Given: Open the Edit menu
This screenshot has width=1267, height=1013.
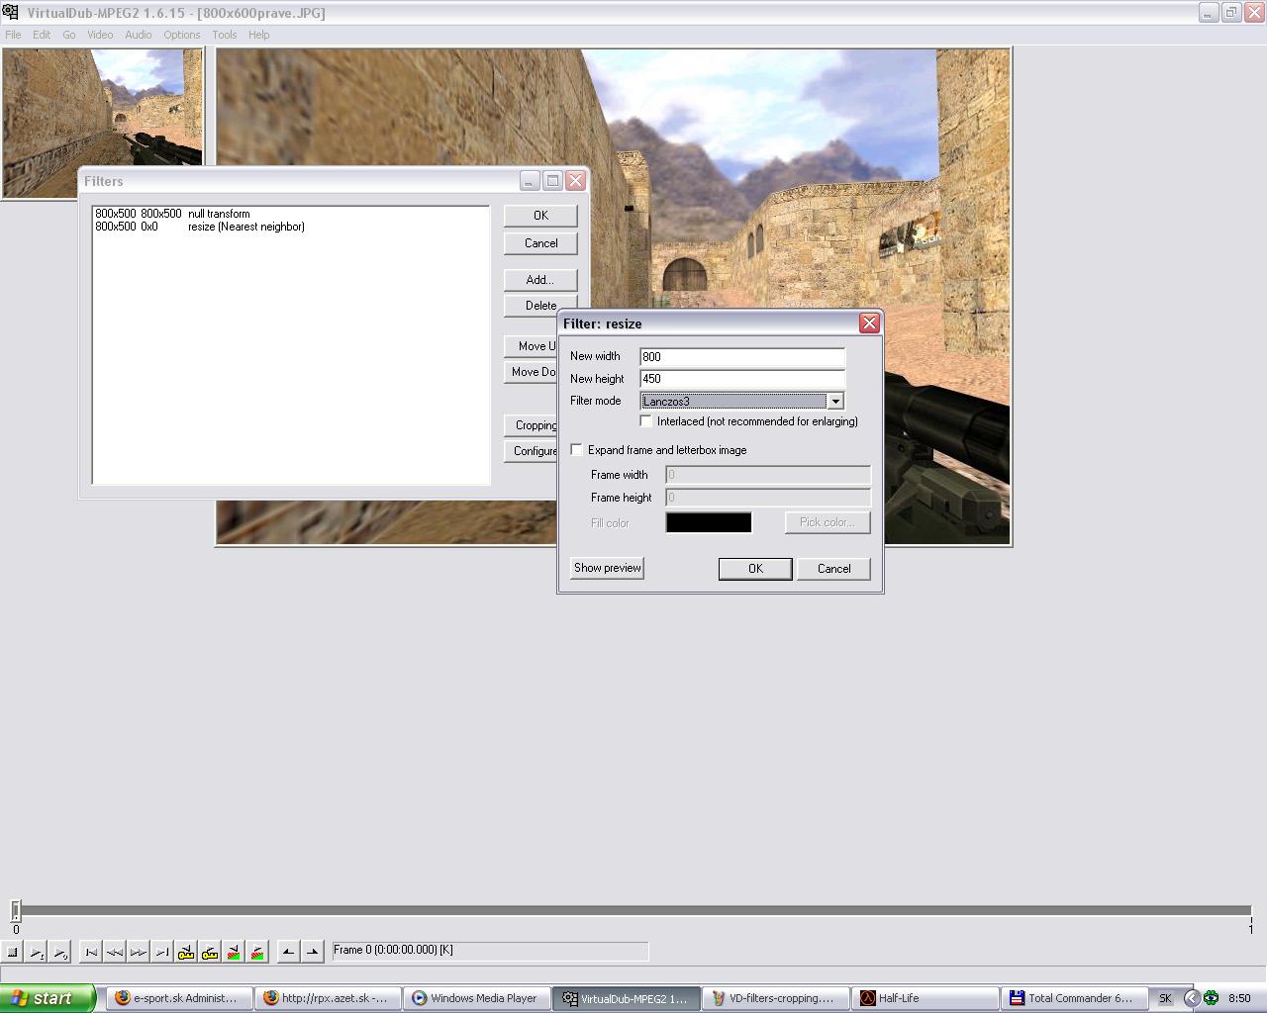Looking at the screenshot, I should (x=42, y=35).
